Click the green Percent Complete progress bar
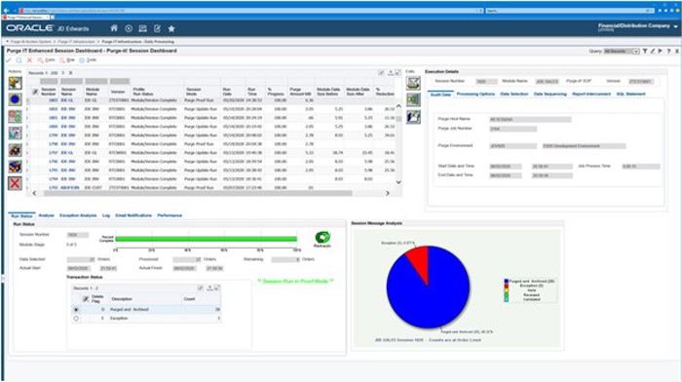Viewport: 682px width, 382px height. pos(206,239)
